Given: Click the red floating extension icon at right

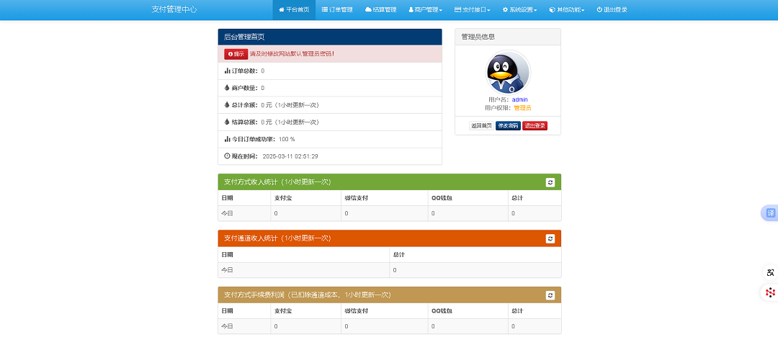Looking at the screenshot, I should 770,292.
